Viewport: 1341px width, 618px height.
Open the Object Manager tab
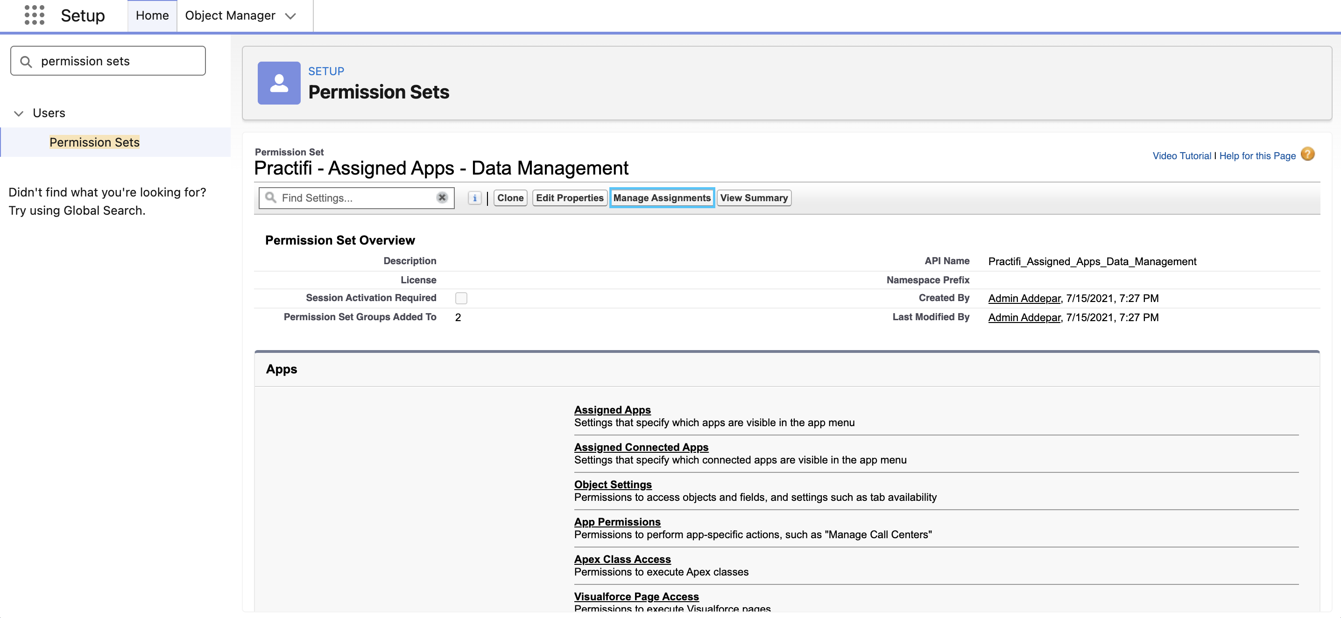(230, 15)
